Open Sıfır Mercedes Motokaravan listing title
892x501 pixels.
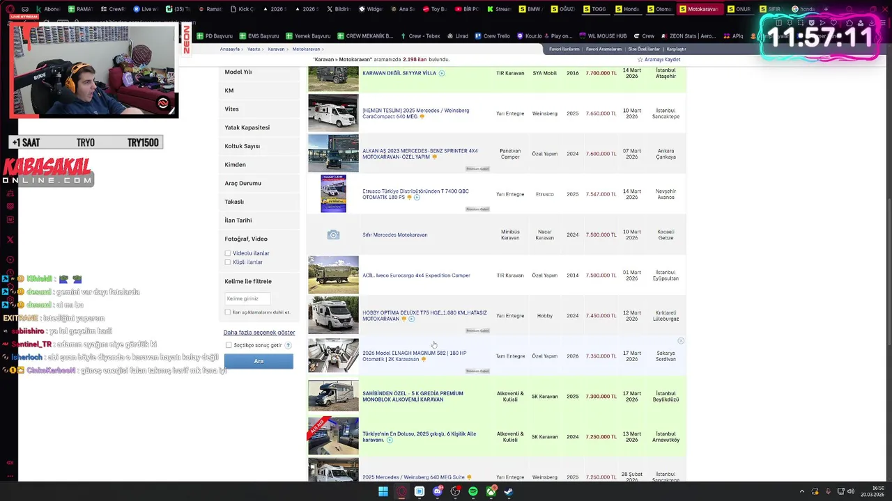coord(395,235)
